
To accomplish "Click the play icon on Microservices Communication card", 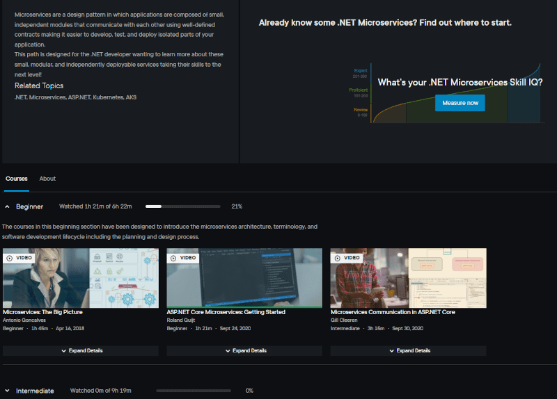I will coord(338,258).
